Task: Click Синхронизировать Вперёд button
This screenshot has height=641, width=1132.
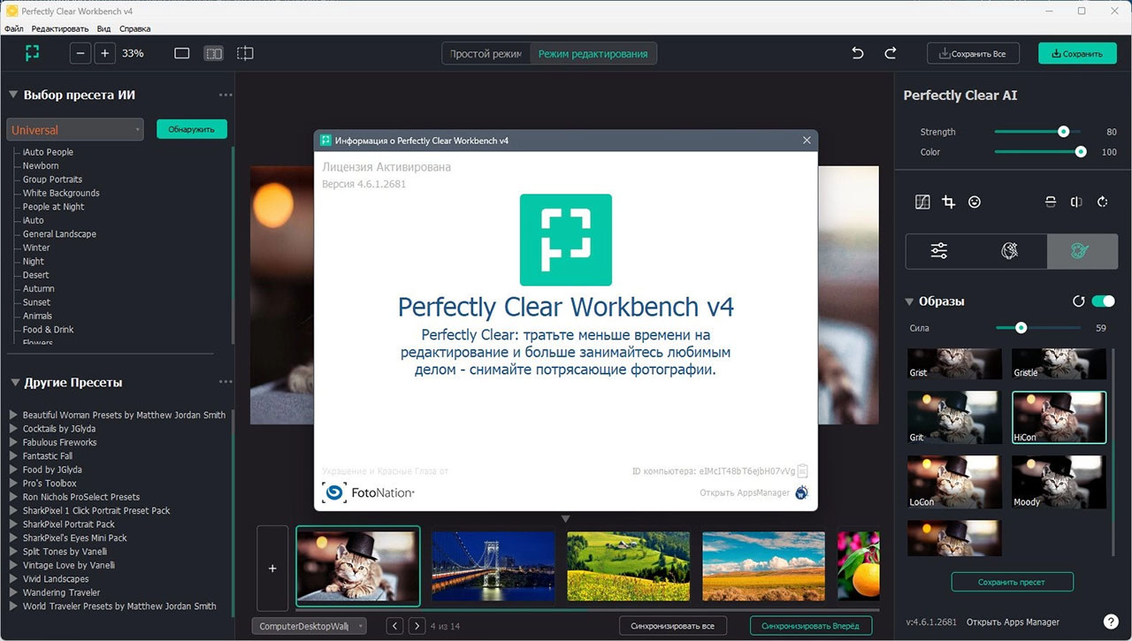Action: 811,626
